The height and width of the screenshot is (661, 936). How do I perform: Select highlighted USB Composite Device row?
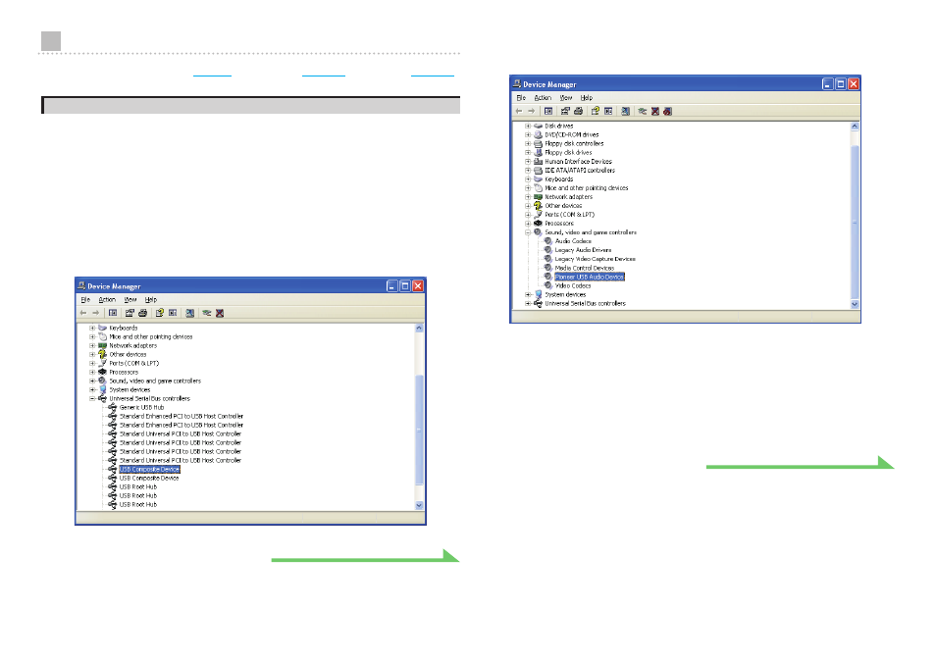tap(149, 470)
